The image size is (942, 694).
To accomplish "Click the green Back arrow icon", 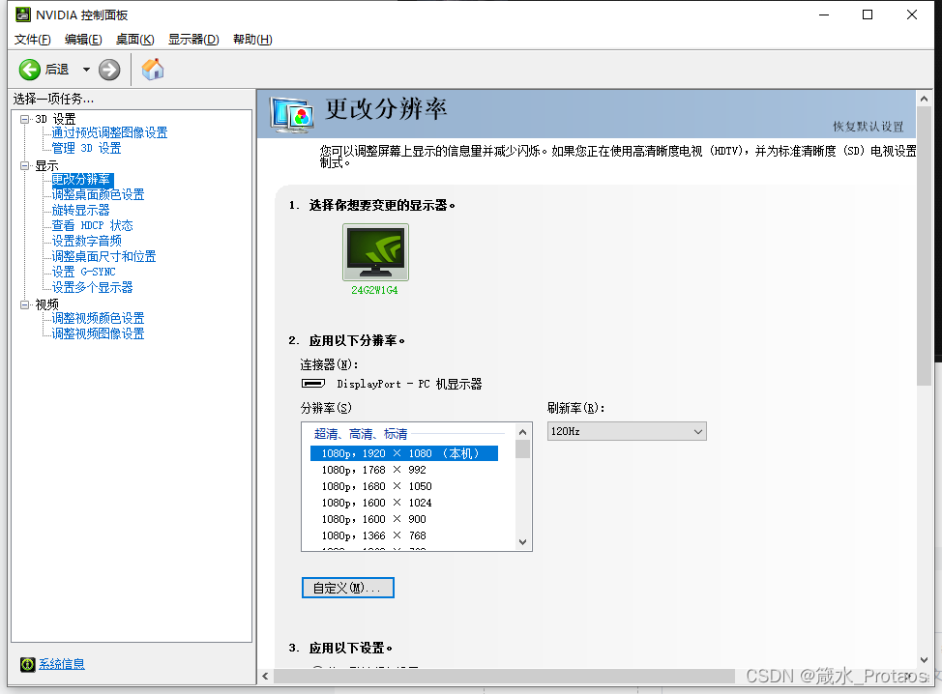I will click(x=29, y=70).
